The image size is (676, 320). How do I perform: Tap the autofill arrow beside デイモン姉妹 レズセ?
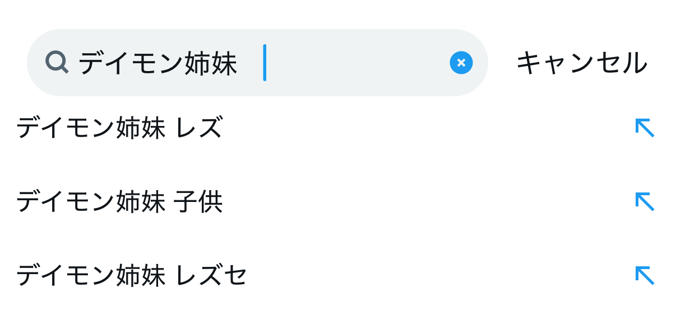(x=645, y=275)
